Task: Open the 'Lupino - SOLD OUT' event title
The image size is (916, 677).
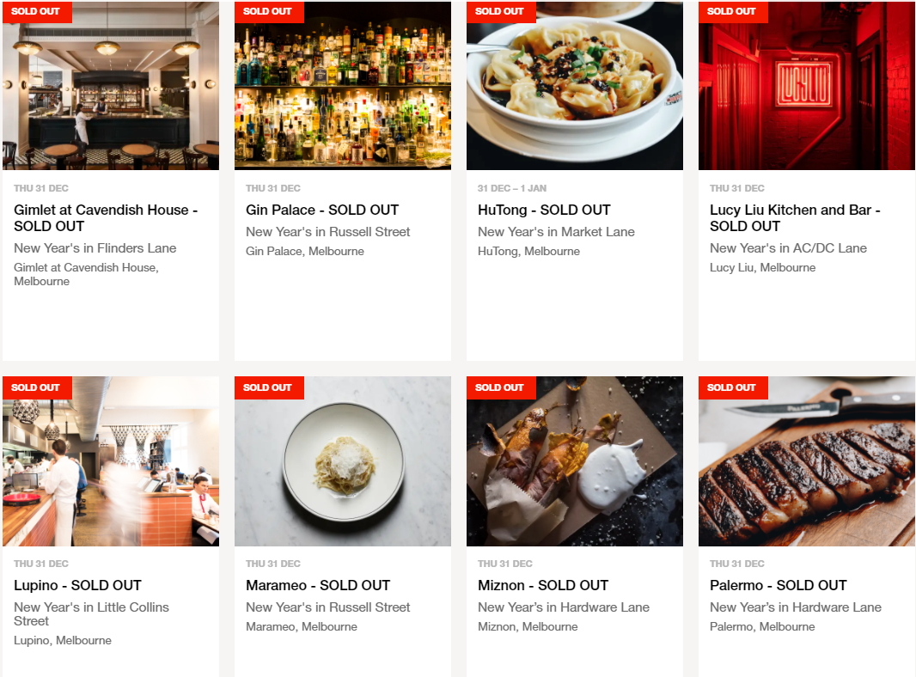Action: (x=77, y=585)
